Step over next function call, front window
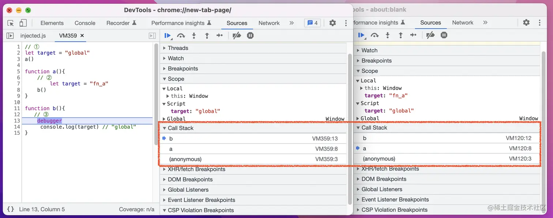553x218 pixels. pyautogui.click(x=181, y=35)
